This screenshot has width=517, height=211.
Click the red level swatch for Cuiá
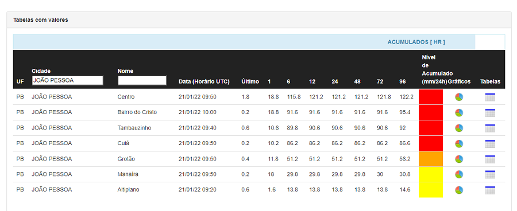[431, 143]
